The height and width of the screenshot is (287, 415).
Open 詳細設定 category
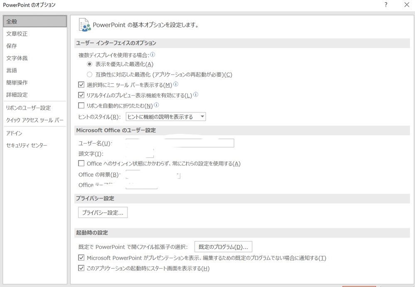pyautogui.click(x=35, y=94)
